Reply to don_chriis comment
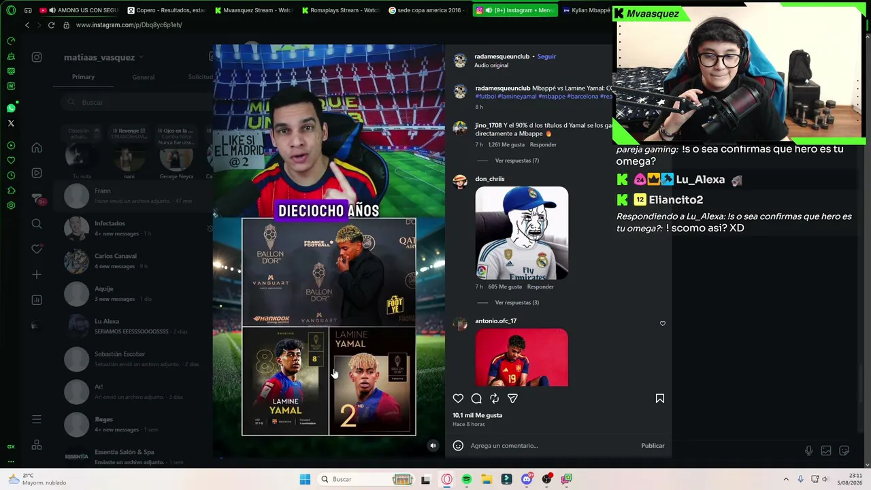Screen dimensions: 871x490 coord(540,287)
